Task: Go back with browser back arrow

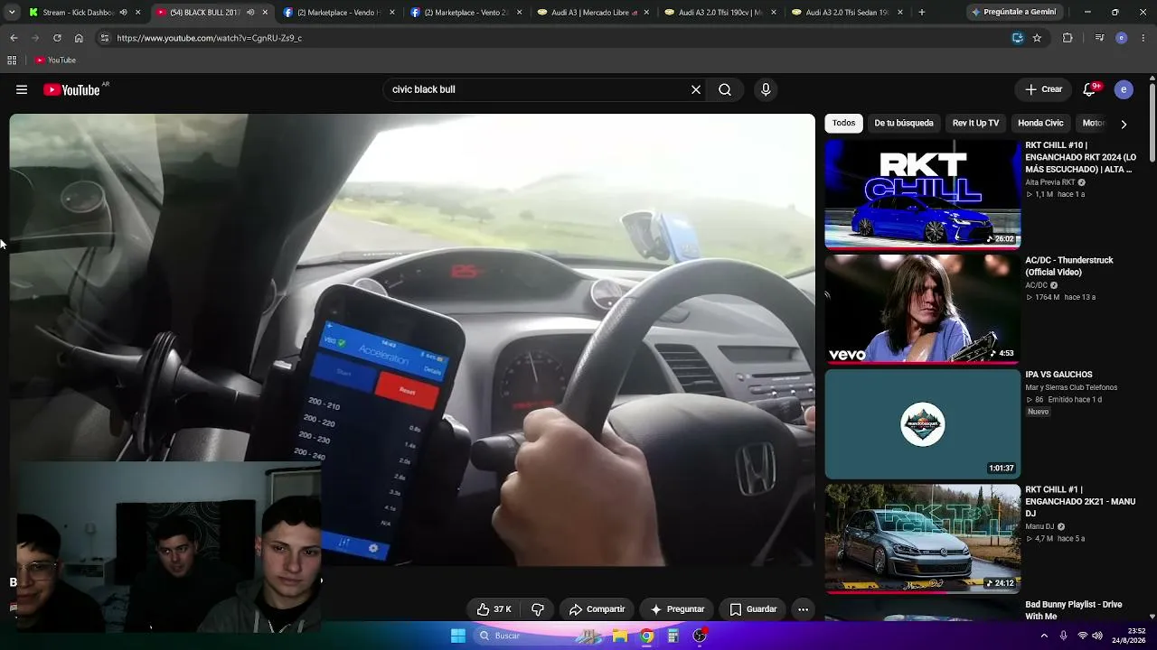Action: click(14, 38)
